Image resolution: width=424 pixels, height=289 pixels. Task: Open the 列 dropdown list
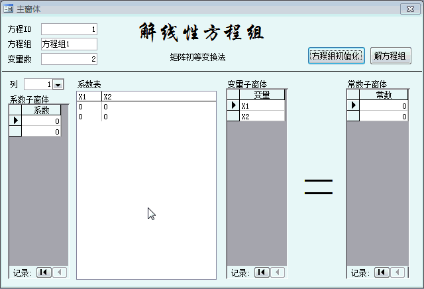58,85
